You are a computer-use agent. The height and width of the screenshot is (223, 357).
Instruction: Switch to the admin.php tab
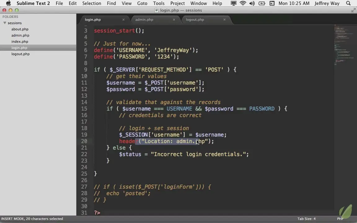point(144,20)
